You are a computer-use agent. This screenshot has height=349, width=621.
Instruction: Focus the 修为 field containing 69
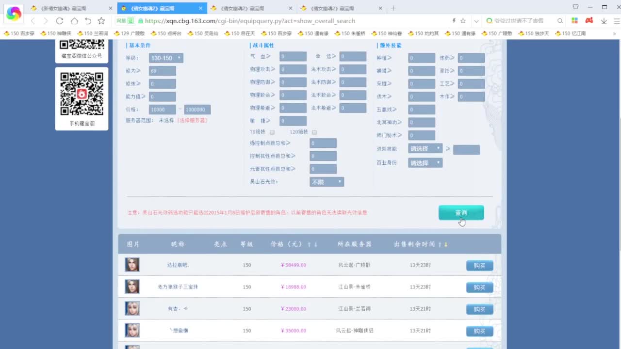coord(163,71)
